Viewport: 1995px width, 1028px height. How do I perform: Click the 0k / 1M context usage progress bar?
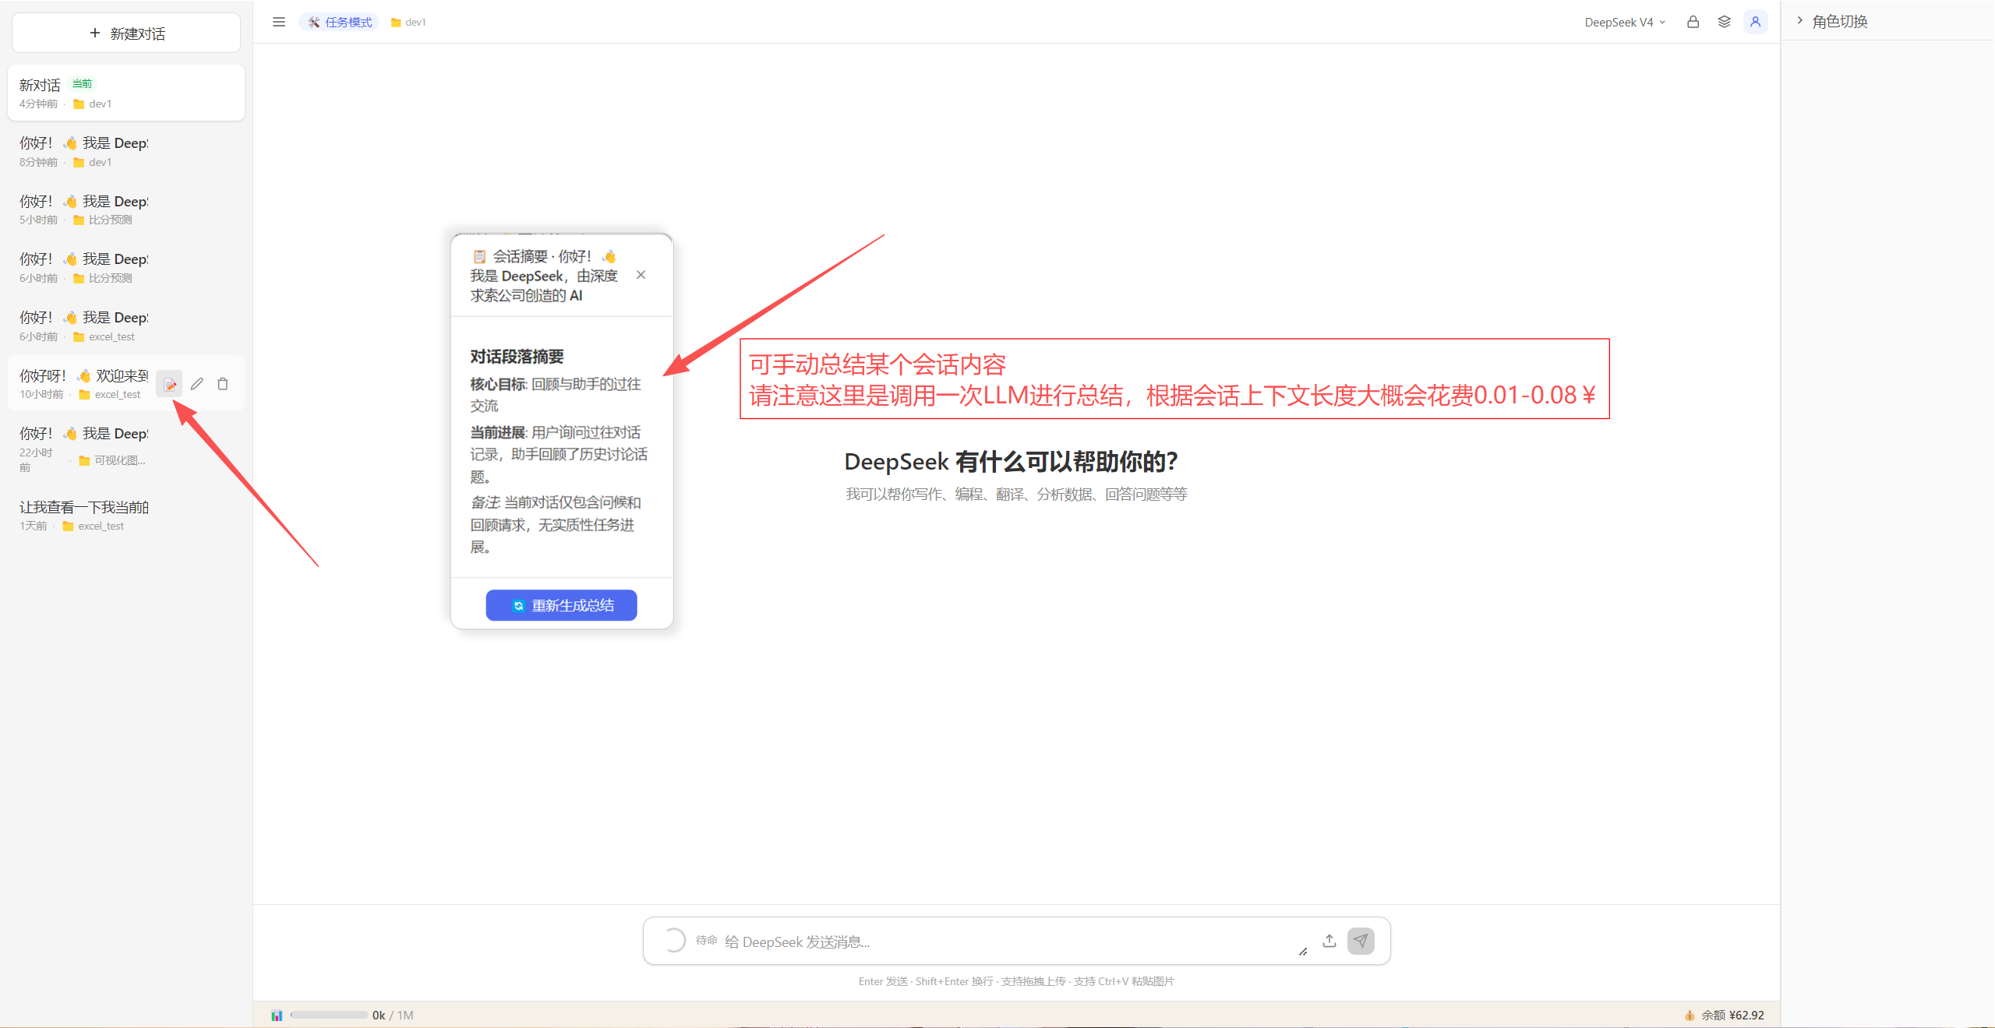click(329, 1015)
